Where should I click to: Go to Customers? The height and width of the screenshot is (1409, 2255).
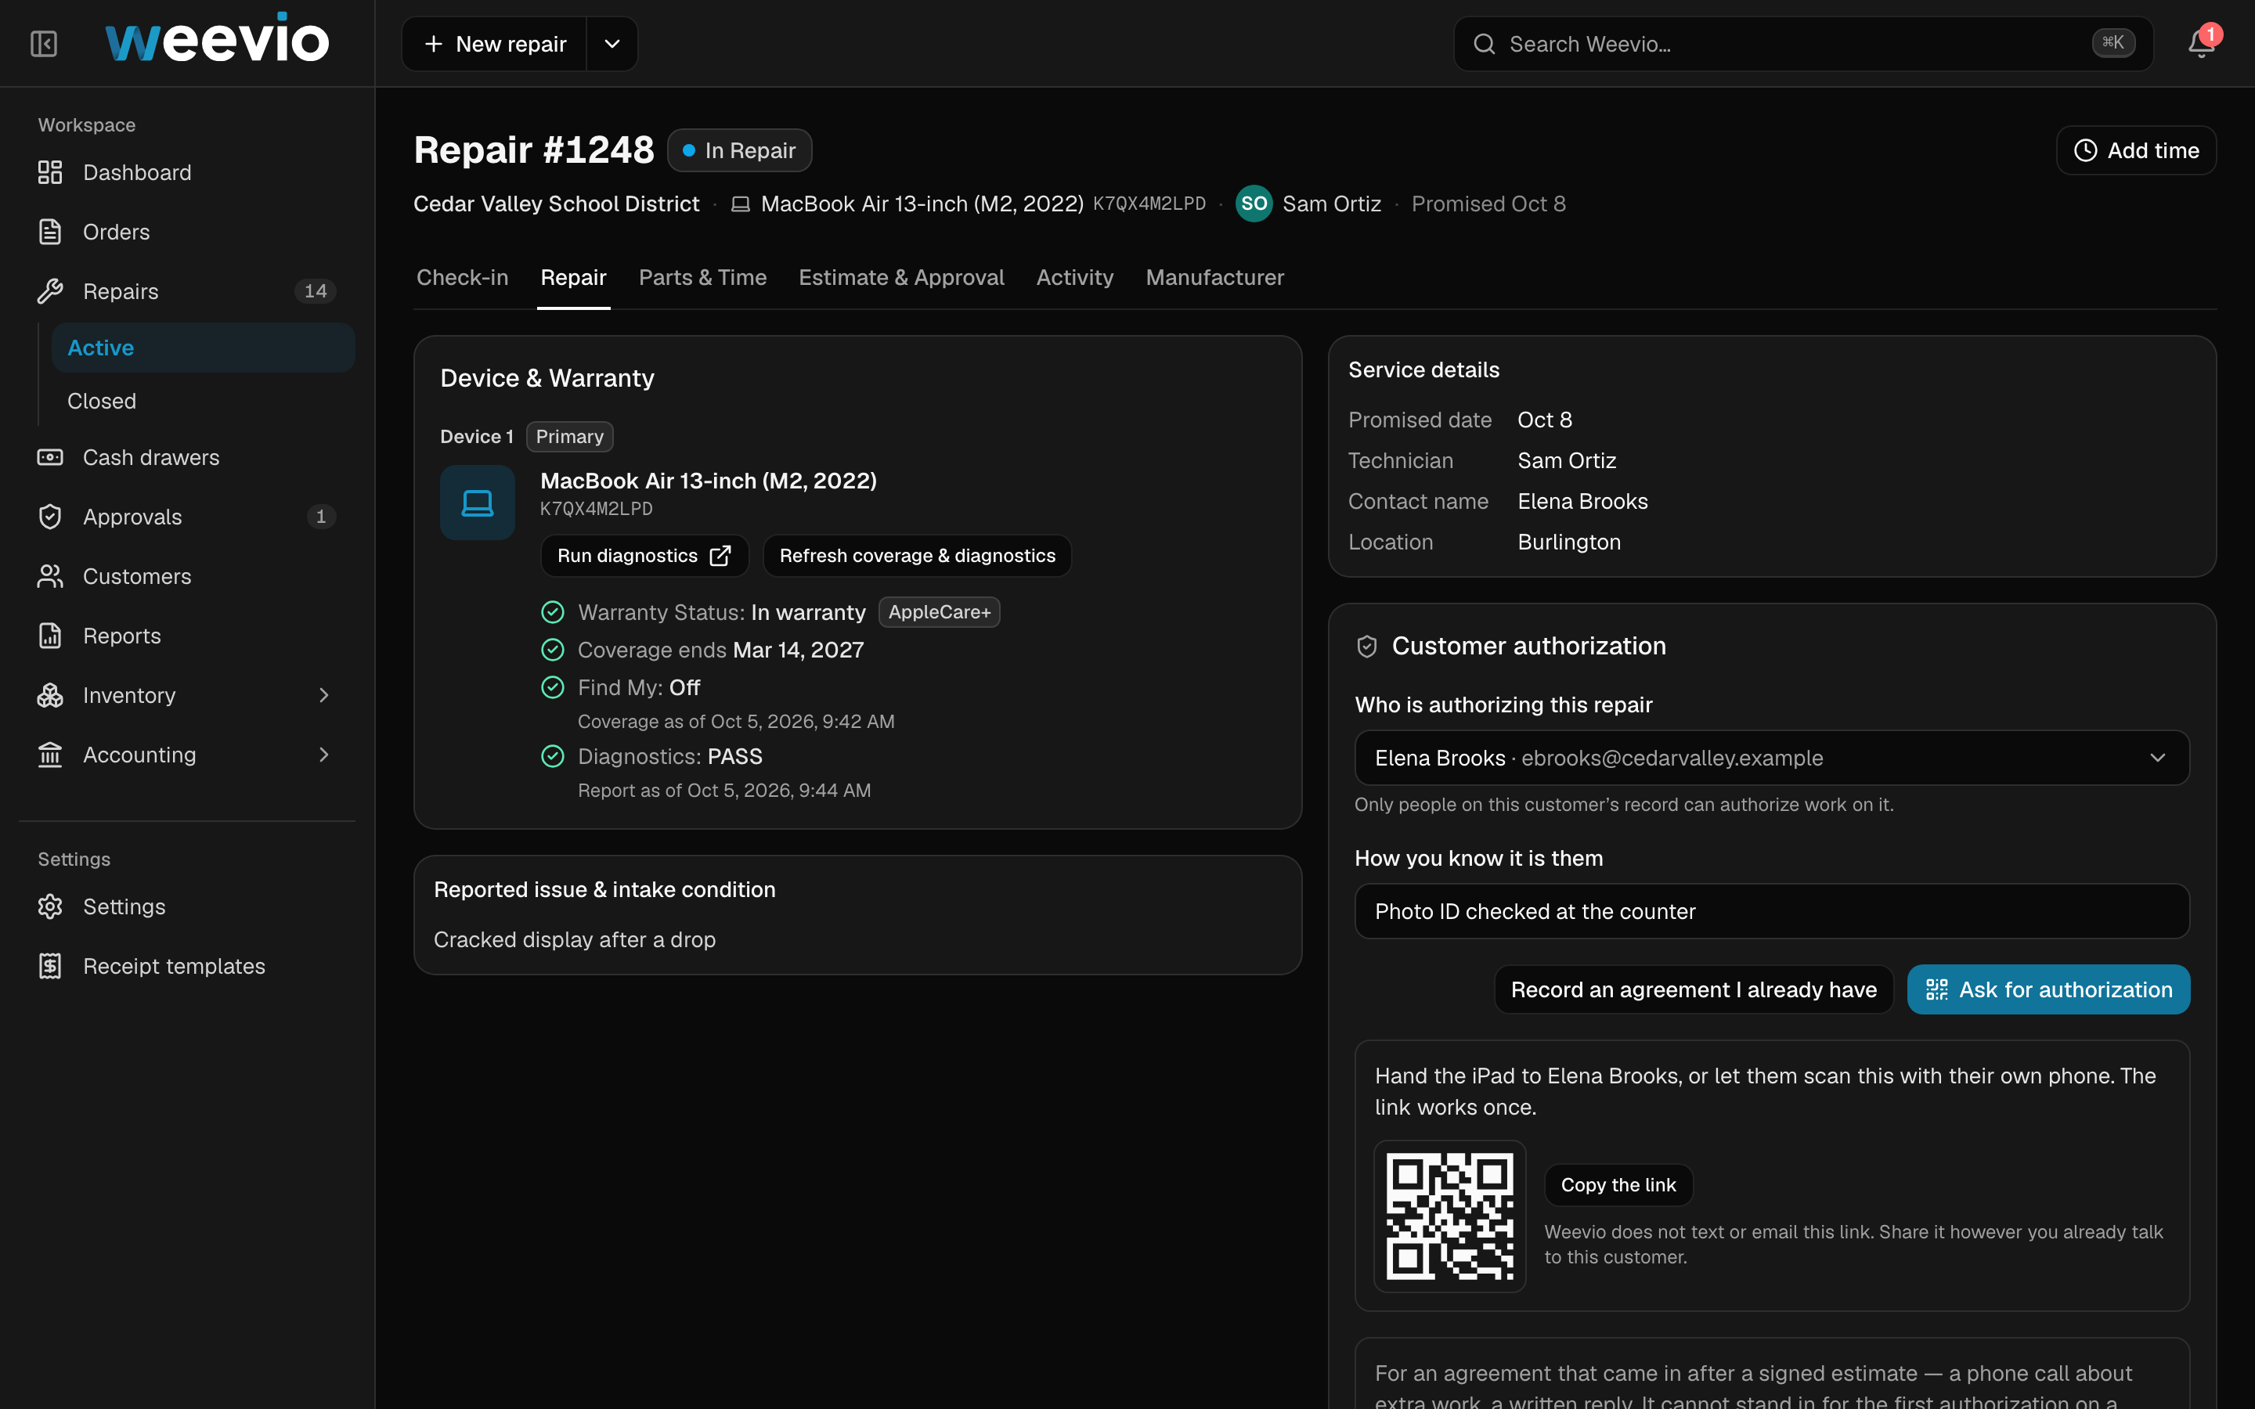(186, 577)
